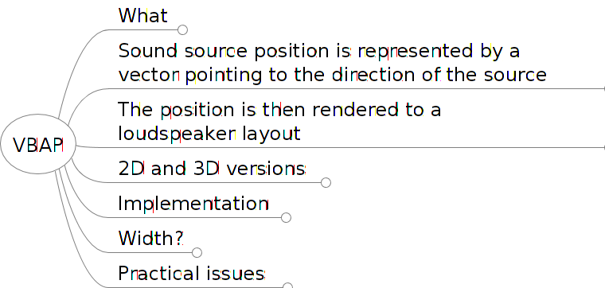Expand the circle after Implementation node
Screen dimensions: 605x288
click(x=286, y=217)
